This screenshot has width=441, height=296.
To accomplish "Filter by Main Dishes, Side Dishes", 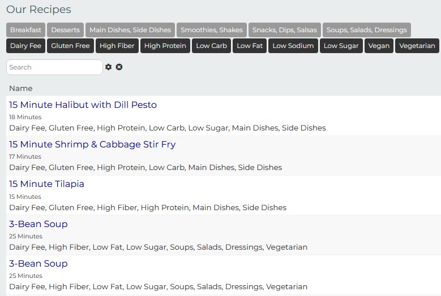I will pyautogui.click(x=130, y=30).
